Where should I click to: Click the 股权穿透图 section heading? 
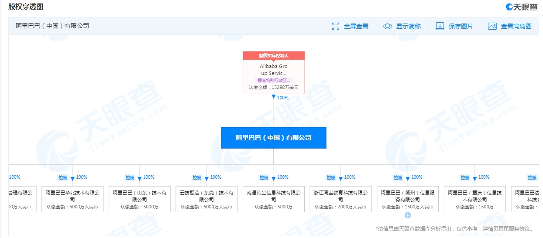point(26,7)
